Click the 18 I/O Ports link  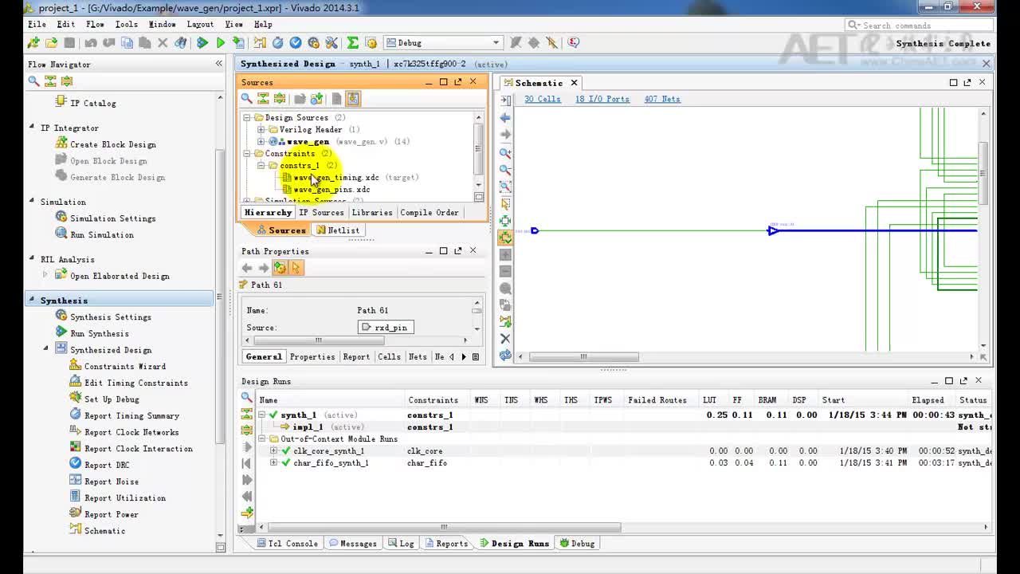tap(602, 99)
